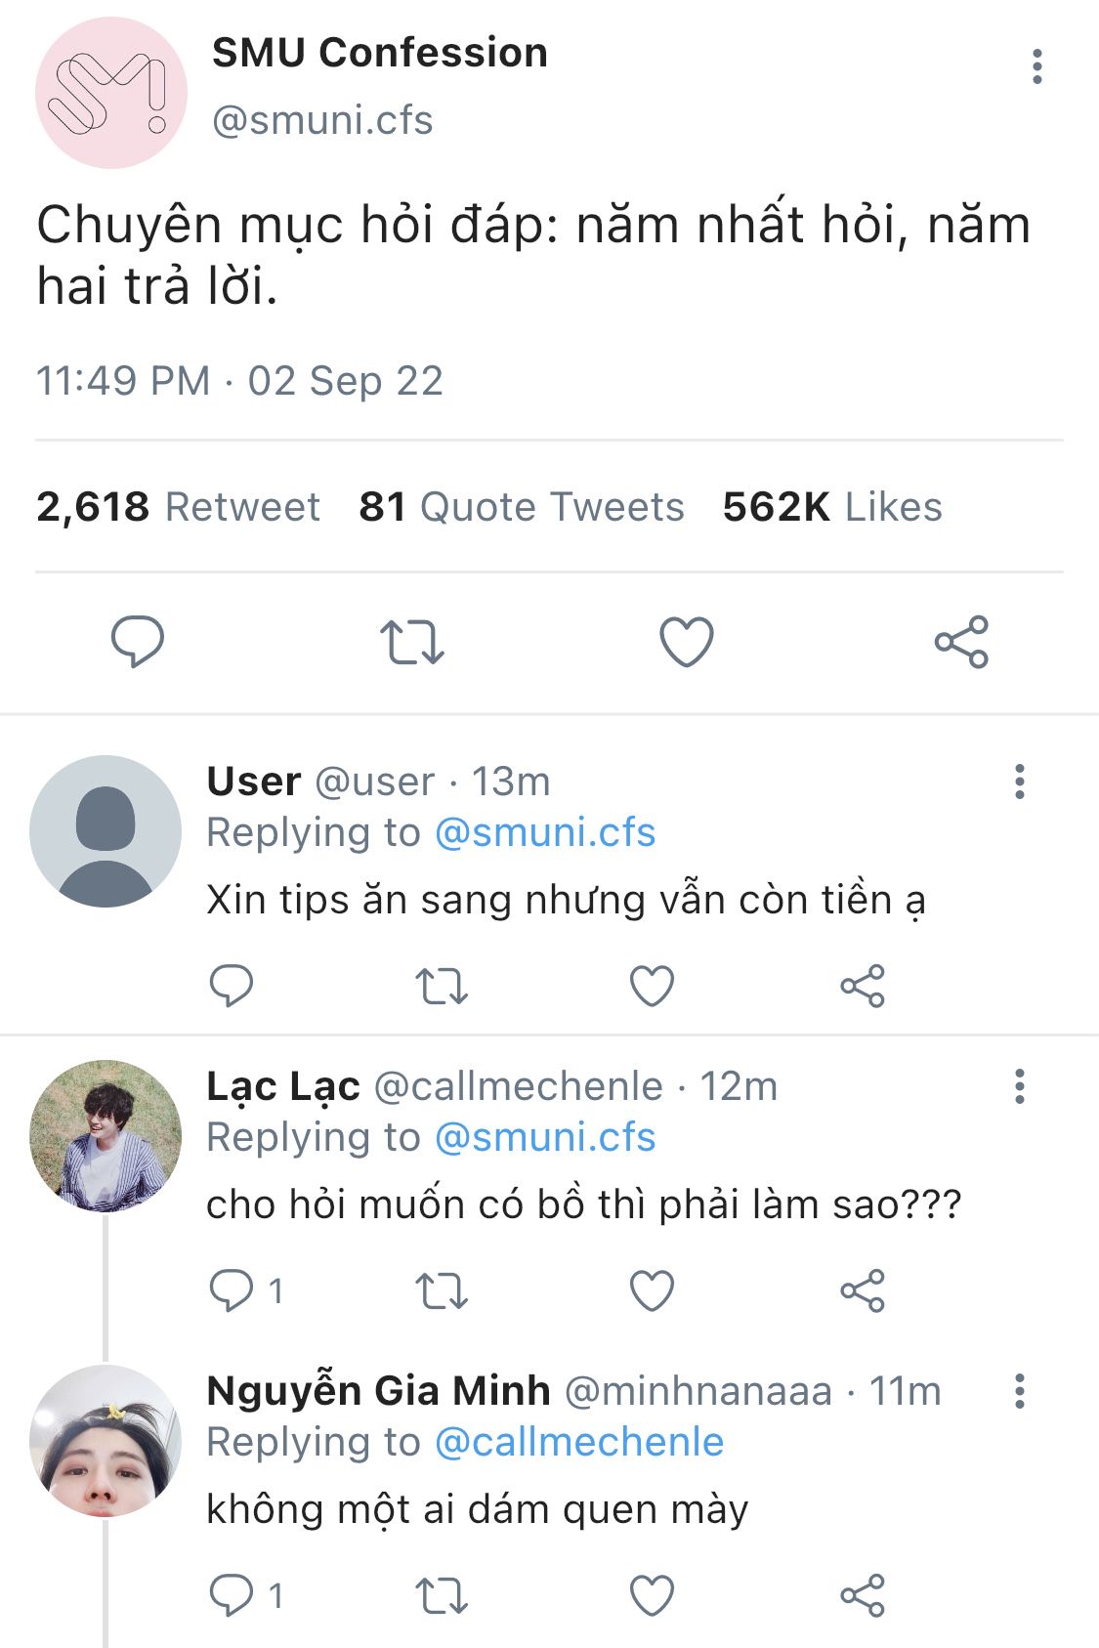The image size is (1099, 1648).
Task: Share User's reply comment
Action: [x=863, y=986]
